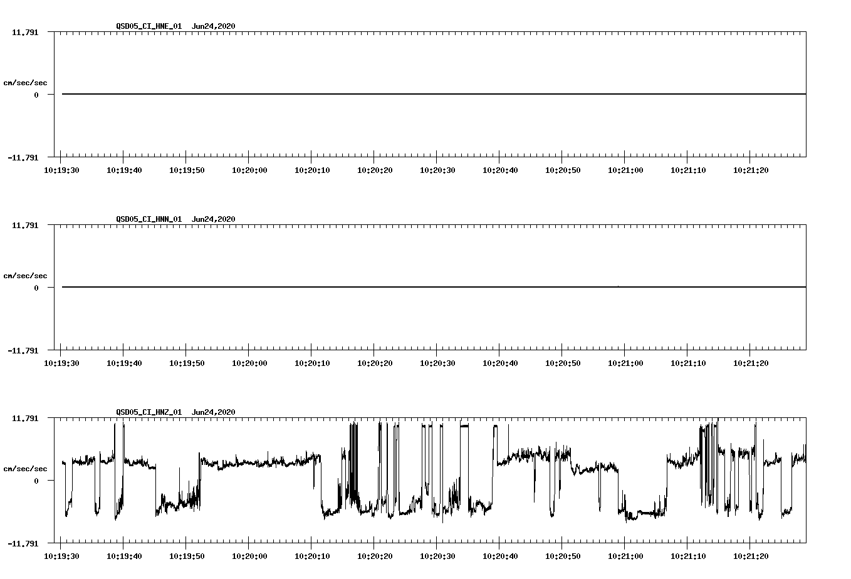Click the -11.791 lower limit of HNE plot
851x579 pixels.
click(23, 157)
